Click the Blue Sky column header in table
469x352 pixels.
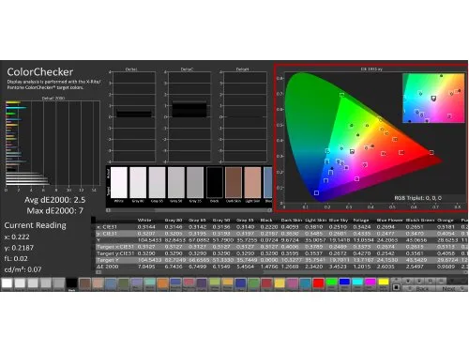click(x=339, y=221)
